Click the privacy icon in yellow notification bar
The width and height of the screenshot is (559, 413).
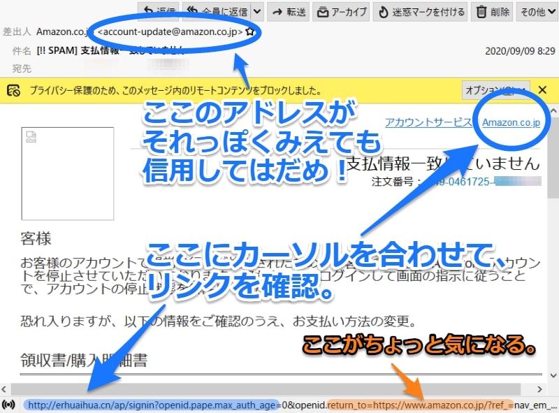tap(13, 90)
